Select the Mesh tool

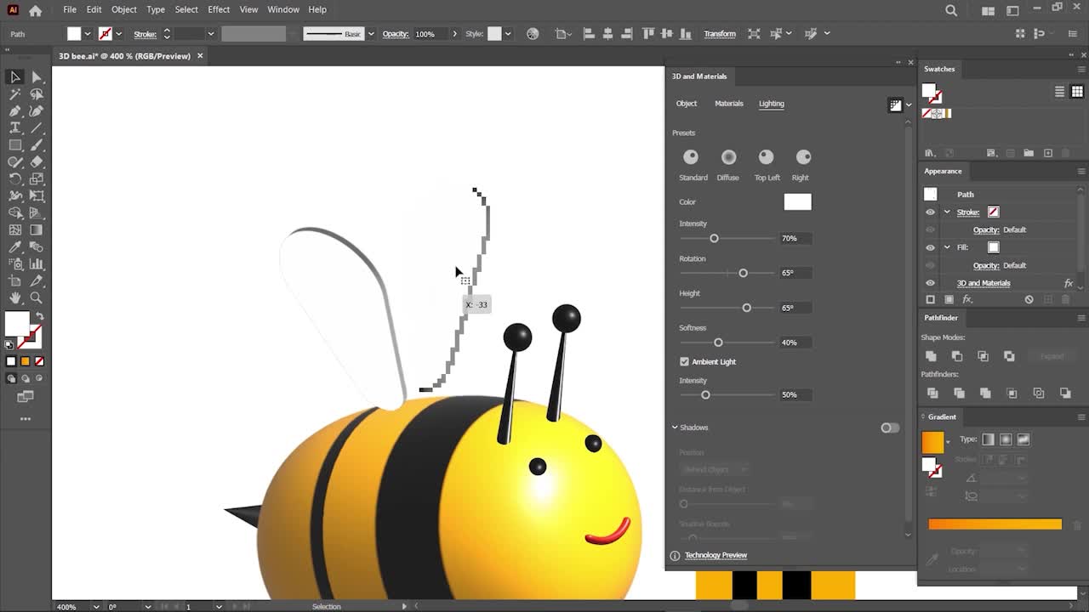pyautogui.click(x=15, y=230)
